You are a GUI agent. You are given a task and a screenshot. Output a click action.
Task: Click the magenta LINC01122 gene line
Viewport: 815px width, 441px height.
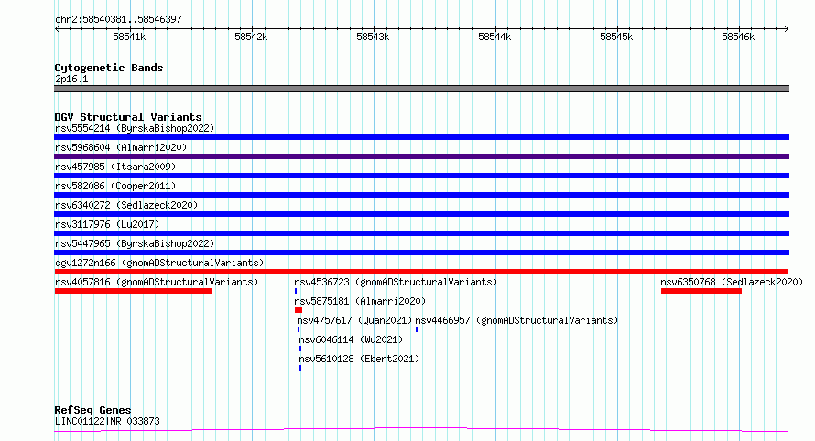click(x=421, y=430)
